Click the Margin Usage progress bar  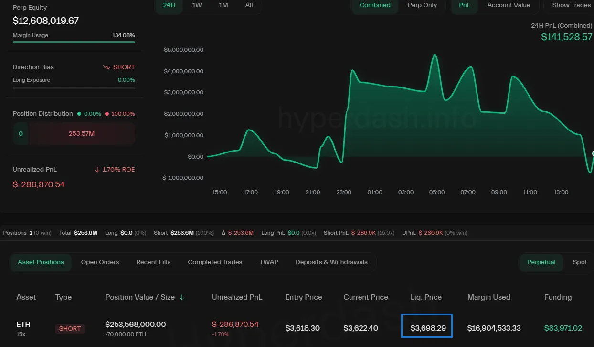[x=74, y=42]
